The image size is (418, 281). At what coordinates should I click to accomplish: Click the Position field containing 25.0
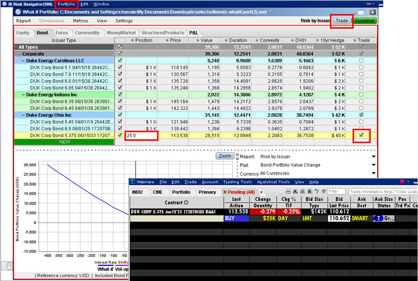141,136
